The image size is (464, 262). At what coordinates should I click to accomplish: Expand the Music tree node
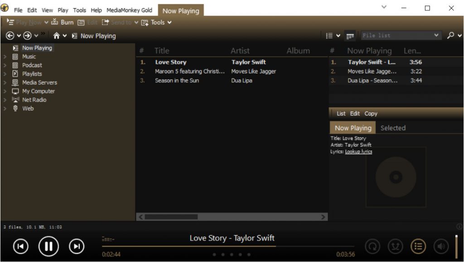5,57
